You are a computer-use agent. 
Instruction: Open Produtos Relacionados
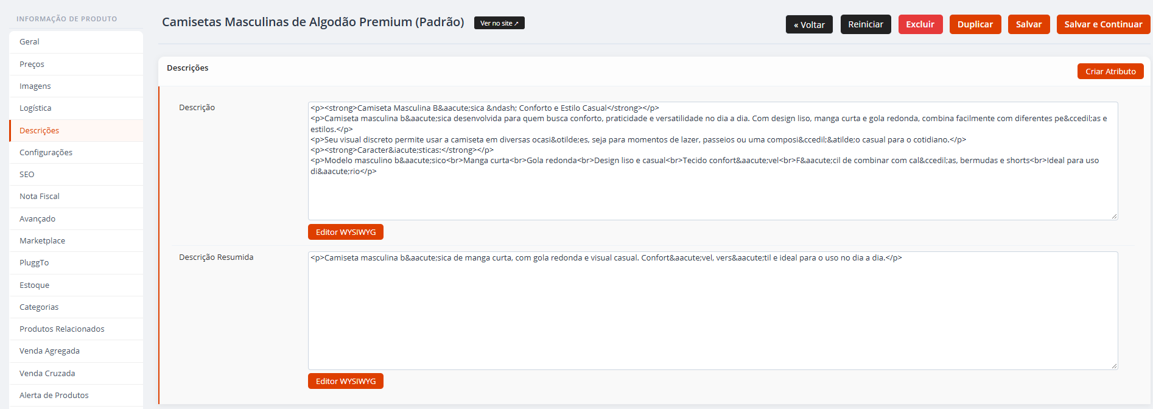(76, 329)
